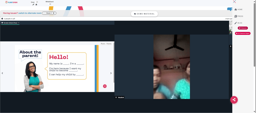Click Unpin participant text
Screen dimensions: 256x113
pyautogui.click(x=229, y=19)
